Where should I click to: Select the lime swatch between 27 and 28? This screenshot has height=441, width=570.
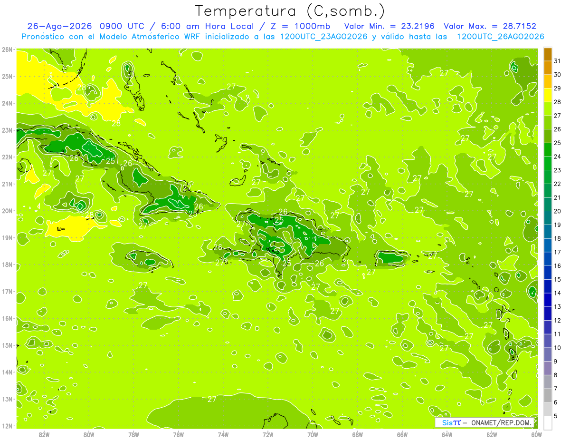click(x=548, y=109)
